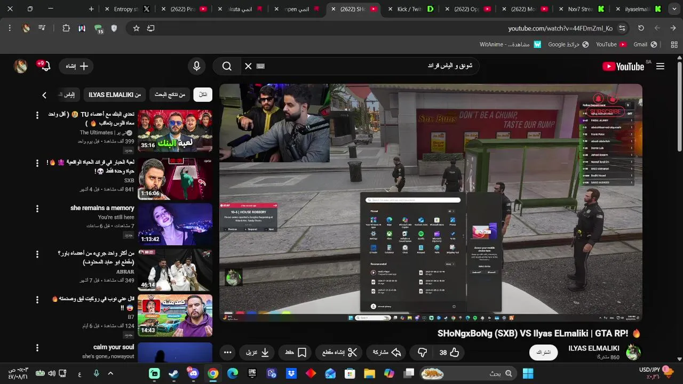683x384 pixels.
Task: Open Epic Games Launcher from taskbar
Action: tap(252, 373)
